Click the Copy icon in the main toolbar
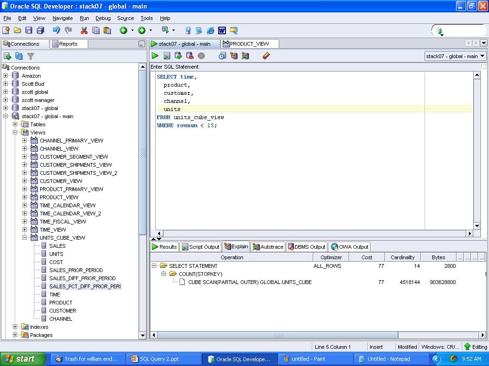 tap(96, 30)
